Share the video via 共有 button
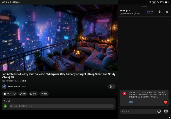171x119 pixels. coord(23,94)
